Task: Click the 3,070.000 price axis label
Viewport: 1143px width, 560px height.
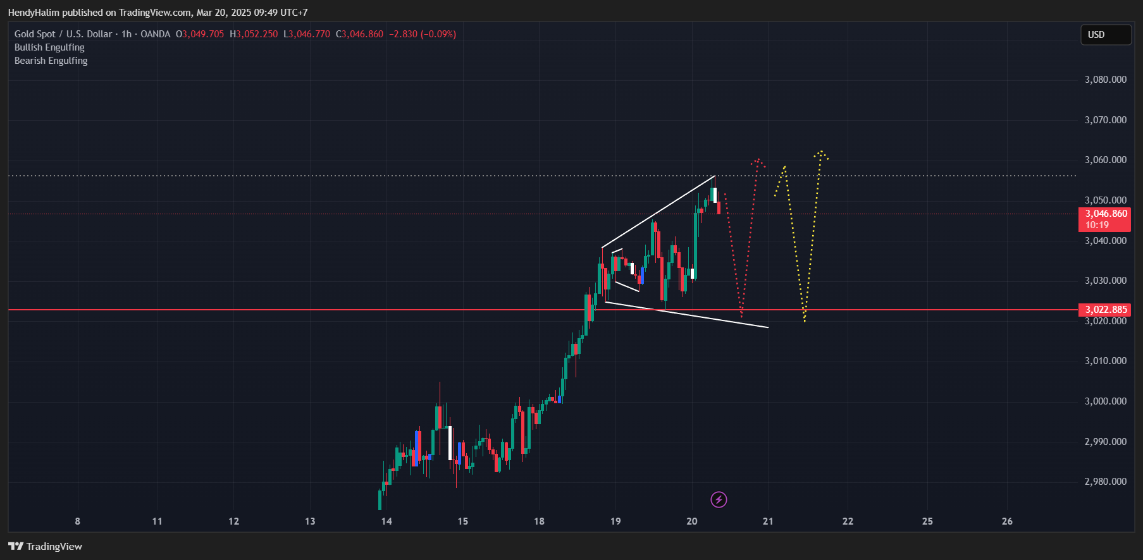Action: click(1106, 120)
